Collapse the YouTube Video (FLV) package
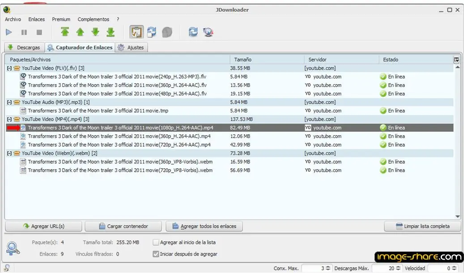The width and height of the screenshot is (464, 273). coord(9,68)
